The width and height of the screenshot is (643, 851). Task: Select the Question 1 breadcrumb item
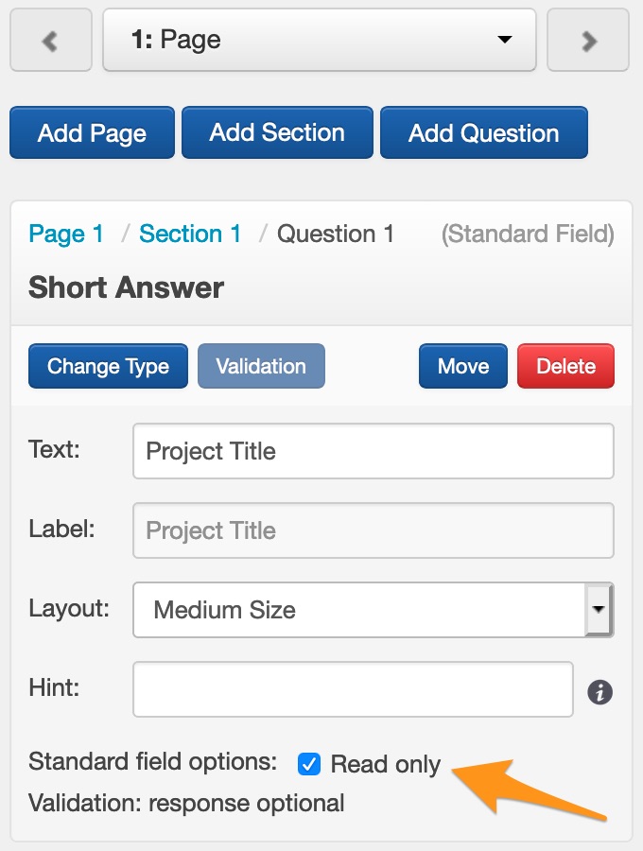(336, 234)
